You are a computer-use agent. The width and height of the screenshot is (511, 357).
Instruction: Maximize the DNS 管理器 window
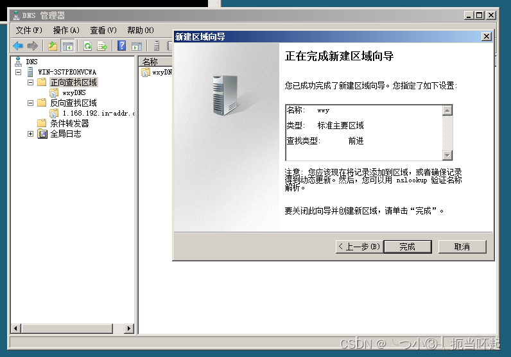click(x=479, y=15)
